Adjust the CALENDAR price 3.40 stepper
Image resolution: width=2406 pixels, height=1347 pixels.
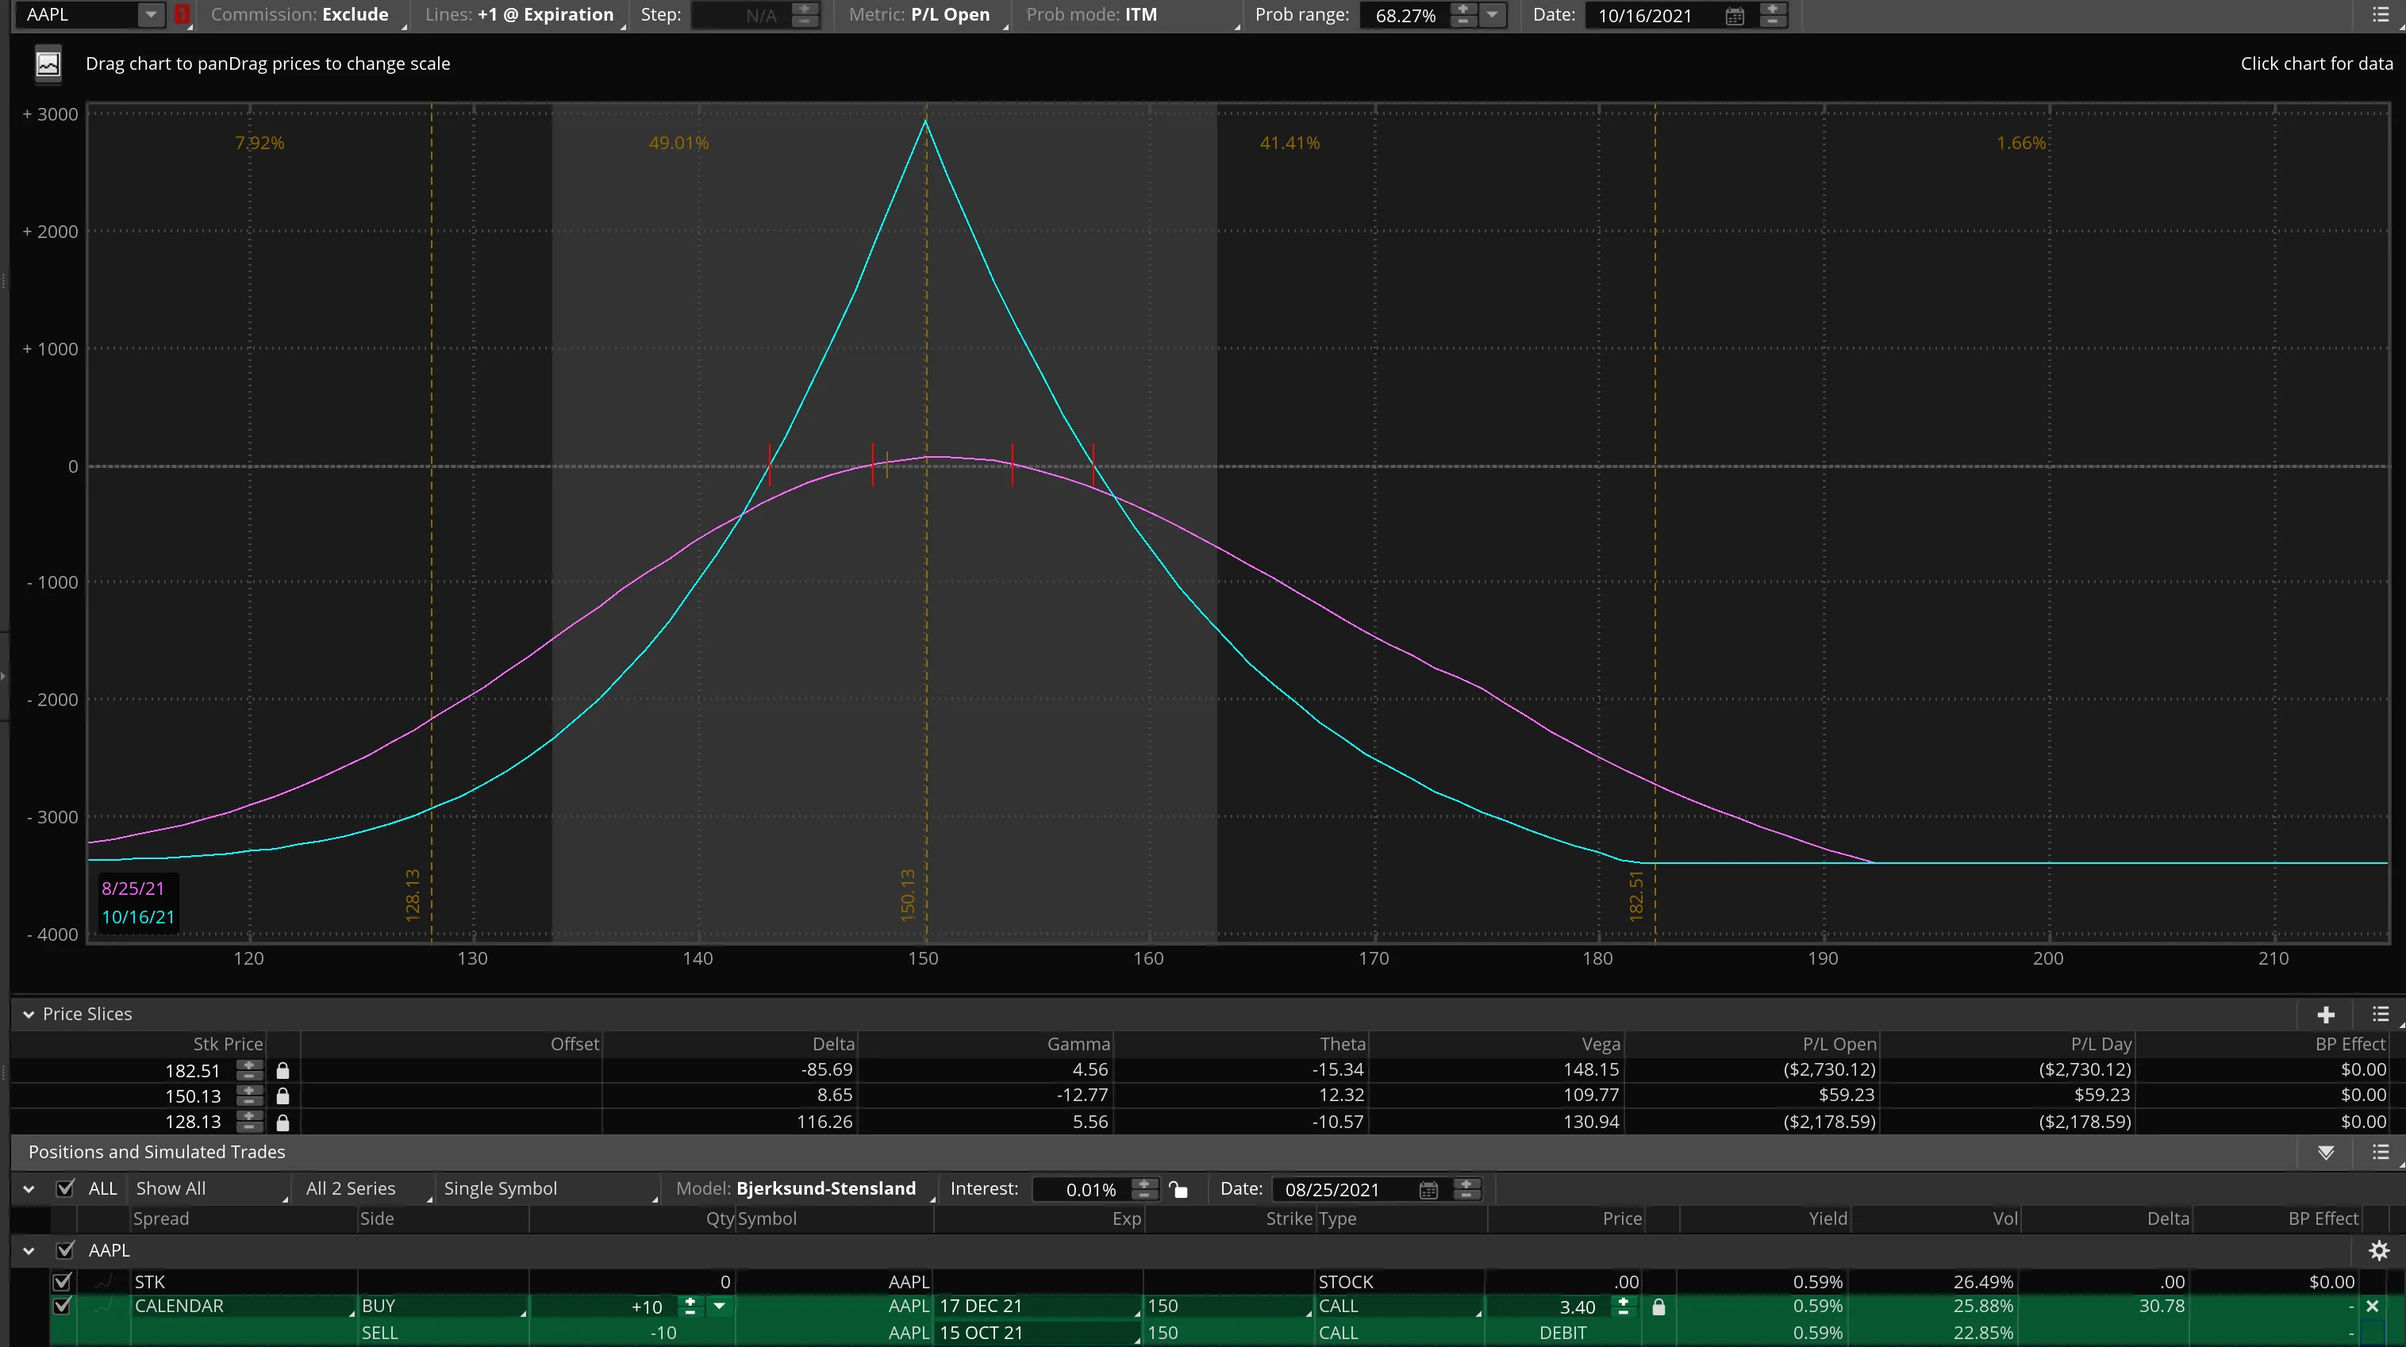(x=1624, y=1307)
